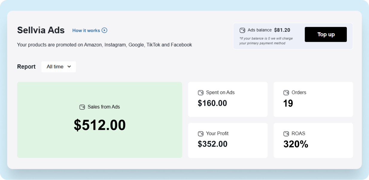Image resolution: width=369 pixels, height=180 pixels.
Task: Click the Top up button
Action: coord(326,34)
